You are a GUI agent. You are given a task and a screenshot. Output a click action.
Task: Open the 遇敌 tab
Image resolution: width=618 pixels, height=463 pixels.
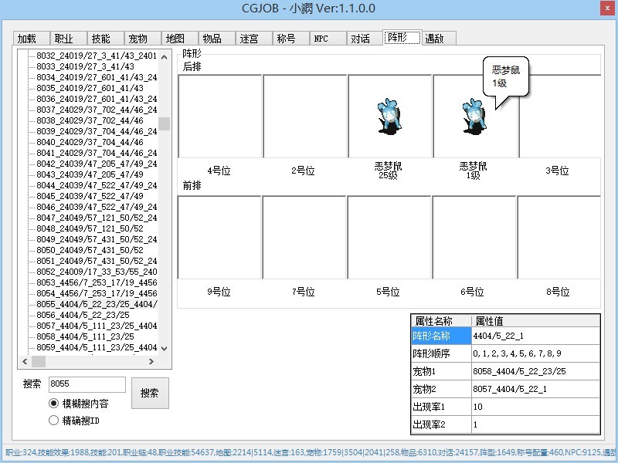tap(435, 39)
